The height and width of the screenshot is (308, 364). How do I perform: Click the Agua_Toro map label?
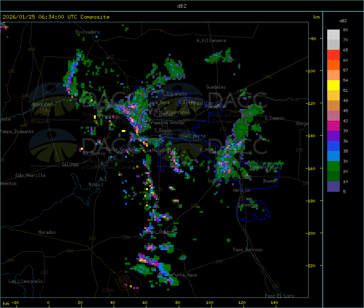[43, 104]
